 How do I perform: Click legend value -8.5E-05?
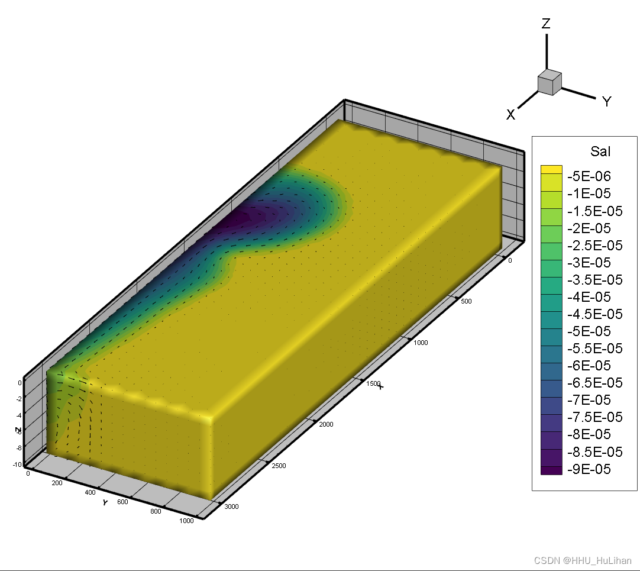point(594,452)
